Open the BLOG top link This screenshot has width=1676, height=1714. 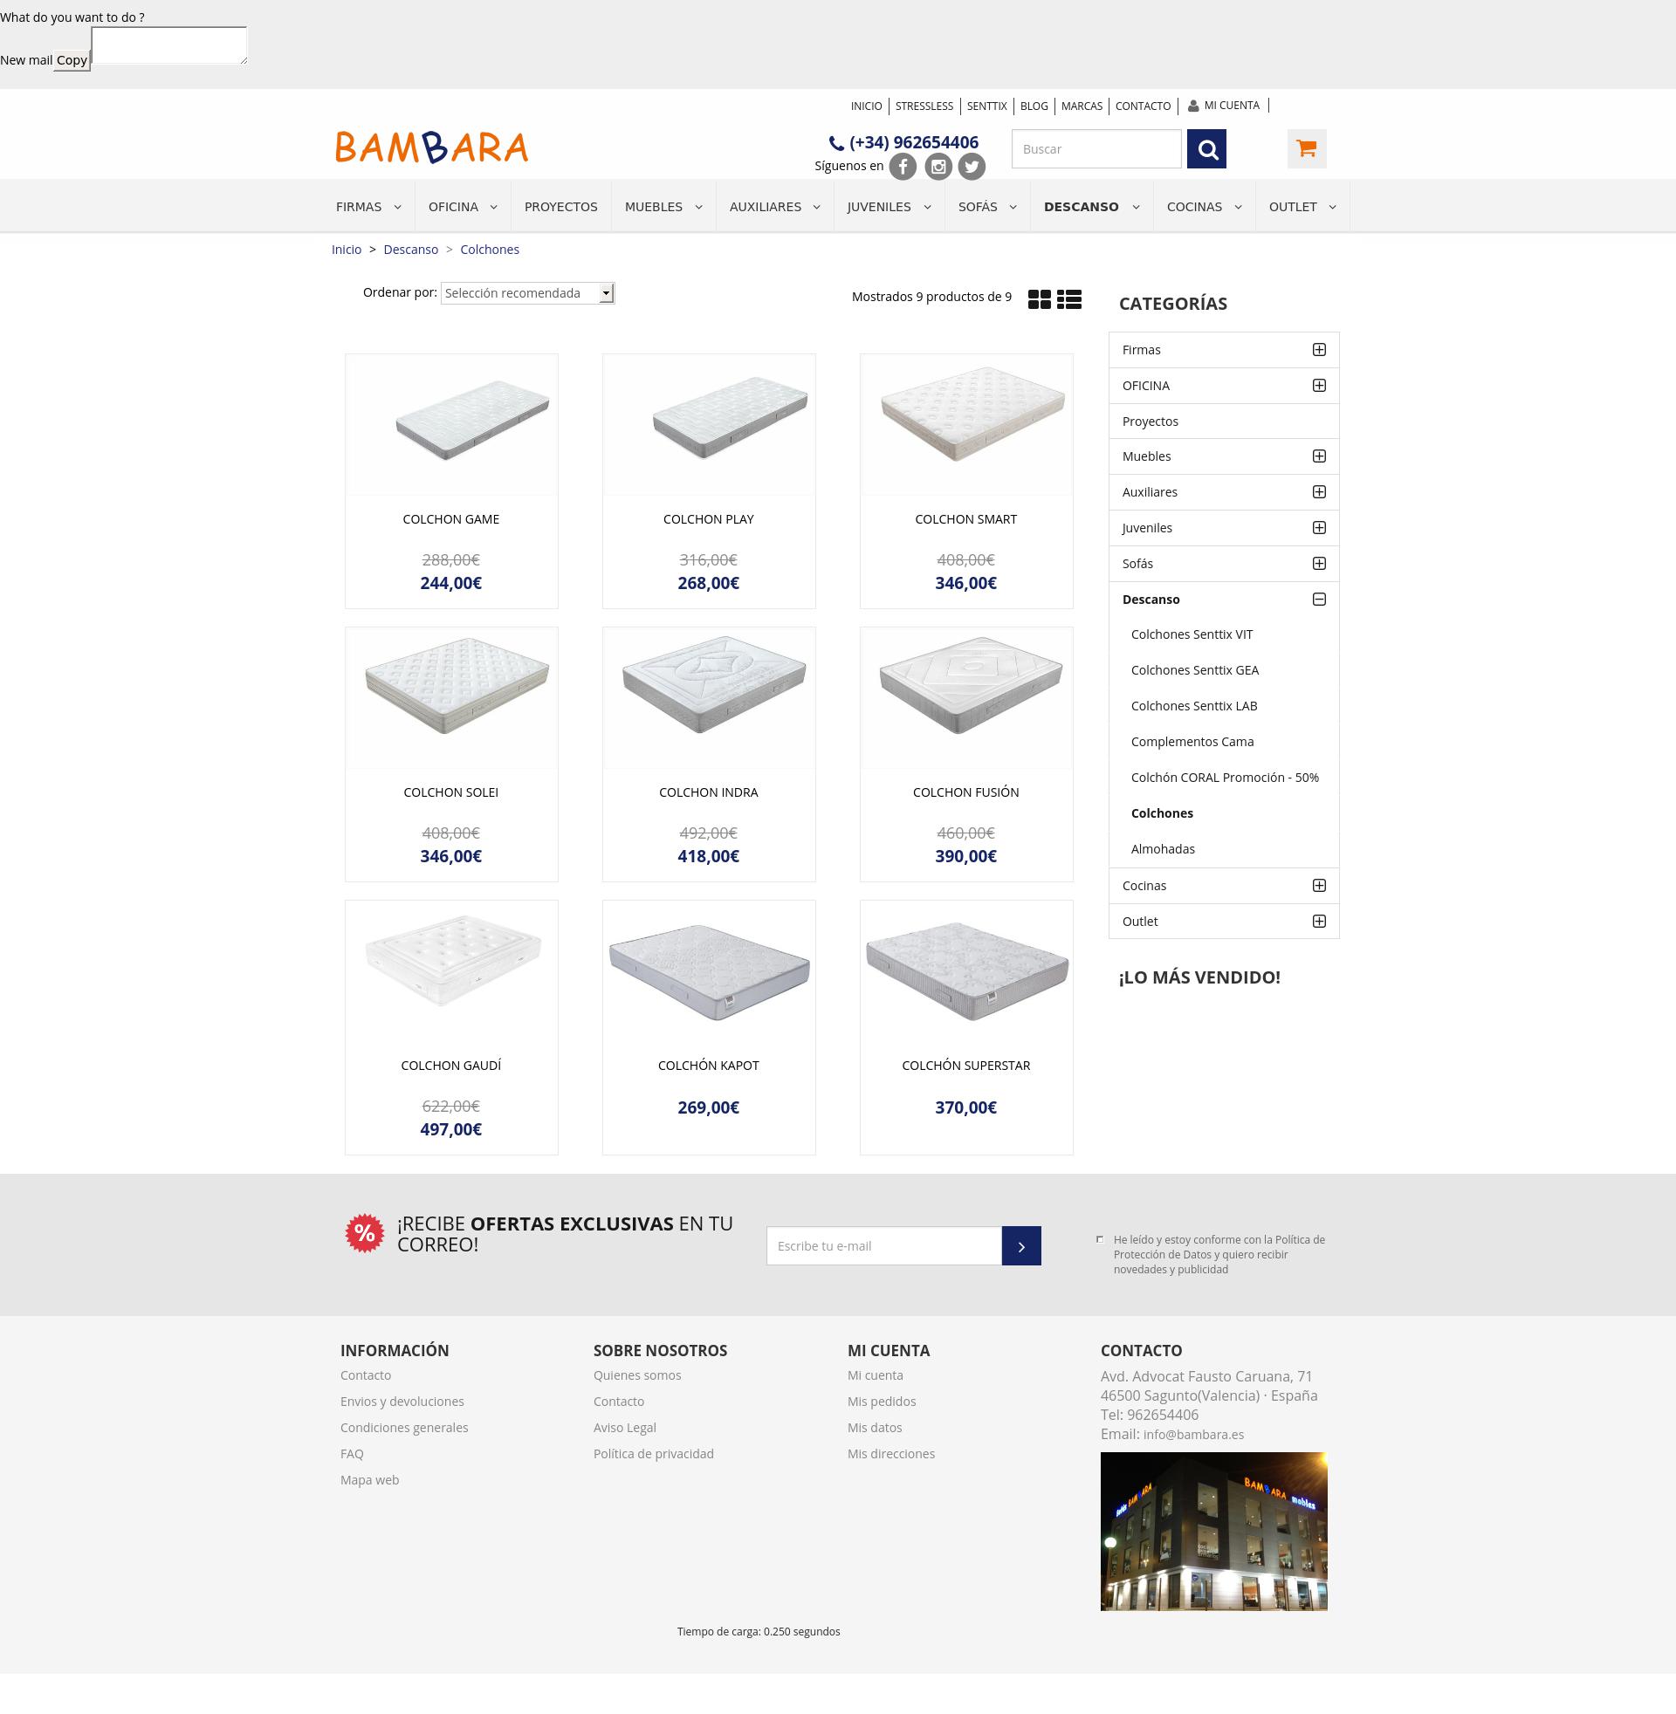(x=1034, y=106)
